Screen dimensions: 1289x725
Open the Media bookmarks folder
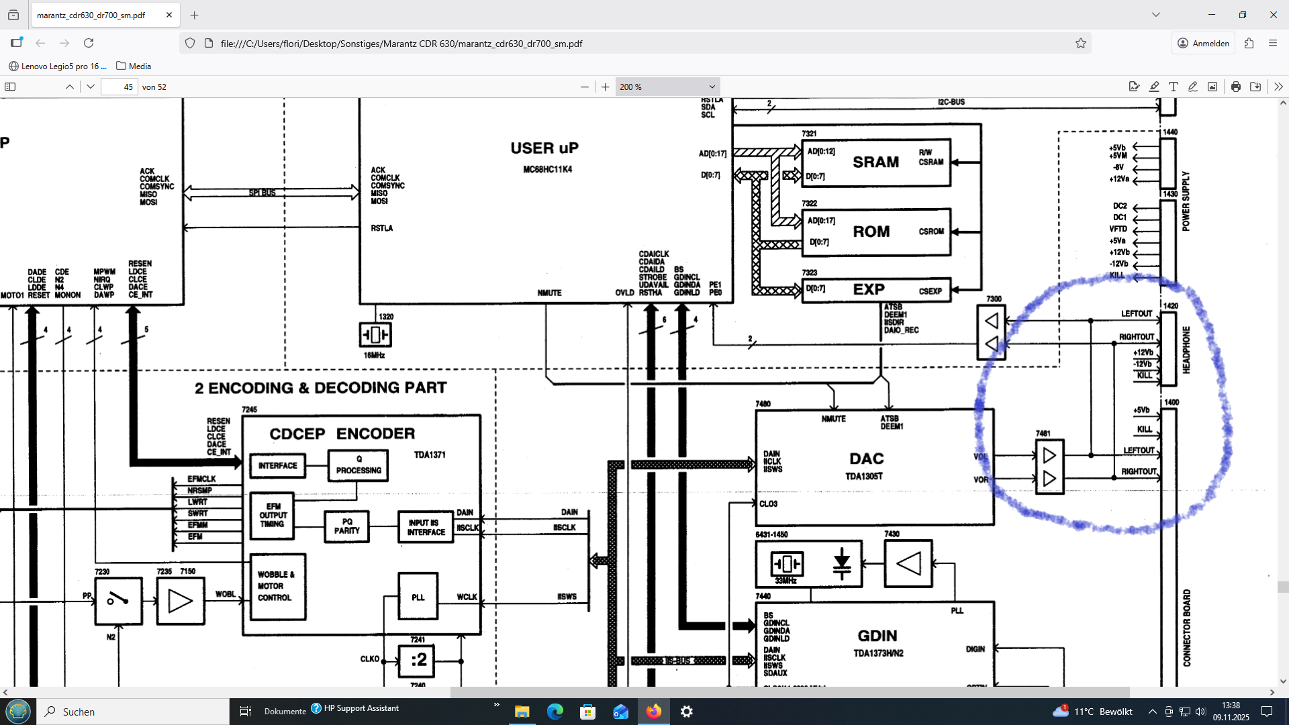(134, 66)
